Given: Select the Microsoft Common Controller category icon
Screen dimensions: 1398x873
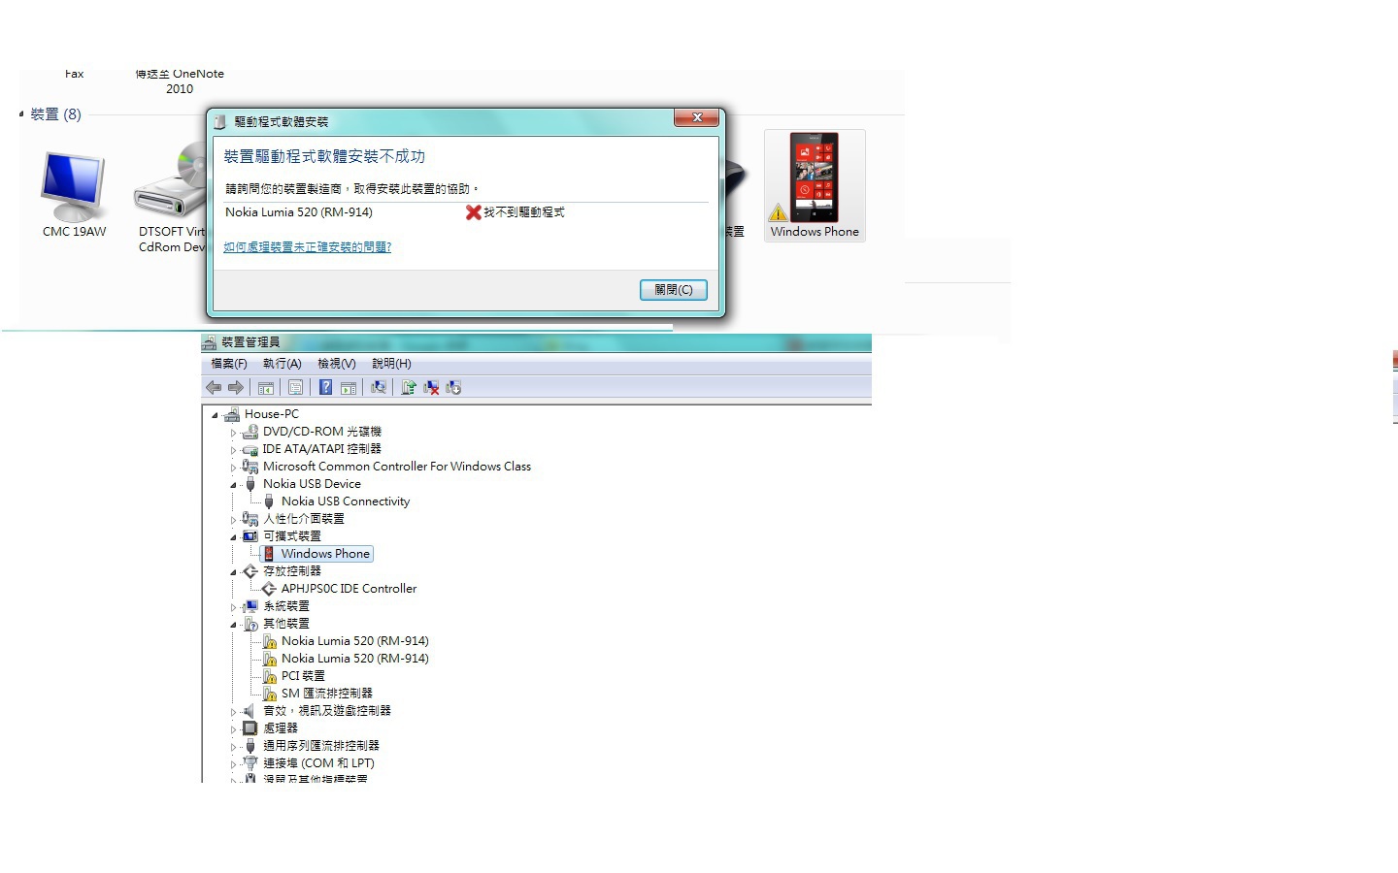Looking at the screenshot, I should pyautogui.click(x=250, y=467).
